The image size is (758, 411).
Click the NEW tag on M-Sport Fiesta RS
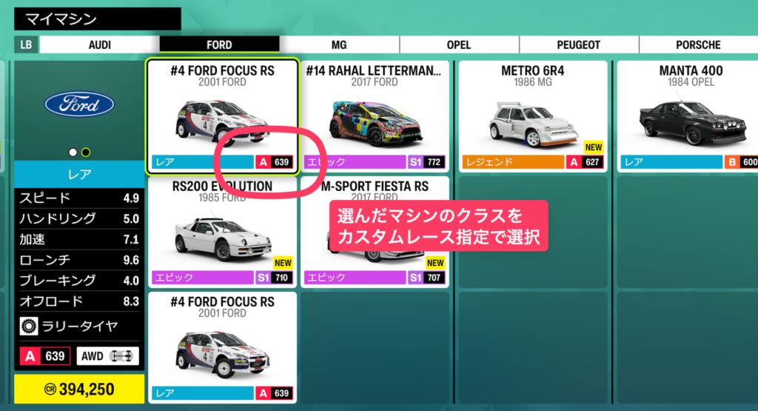pyautogui.click(x=435, y=263)
